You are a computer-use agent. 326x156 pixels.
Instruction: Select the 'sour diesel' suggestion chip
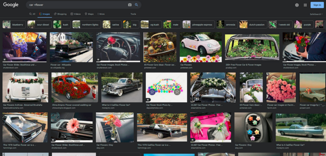click(x=39, y=25)
